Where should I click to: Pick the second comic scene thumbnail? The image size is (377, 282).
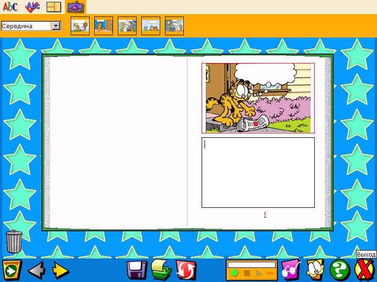[x=104, y=26]
